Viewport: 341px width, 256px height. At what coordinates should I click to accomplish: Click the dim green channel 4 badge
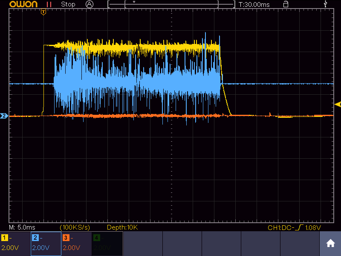(x=97, y=238)
